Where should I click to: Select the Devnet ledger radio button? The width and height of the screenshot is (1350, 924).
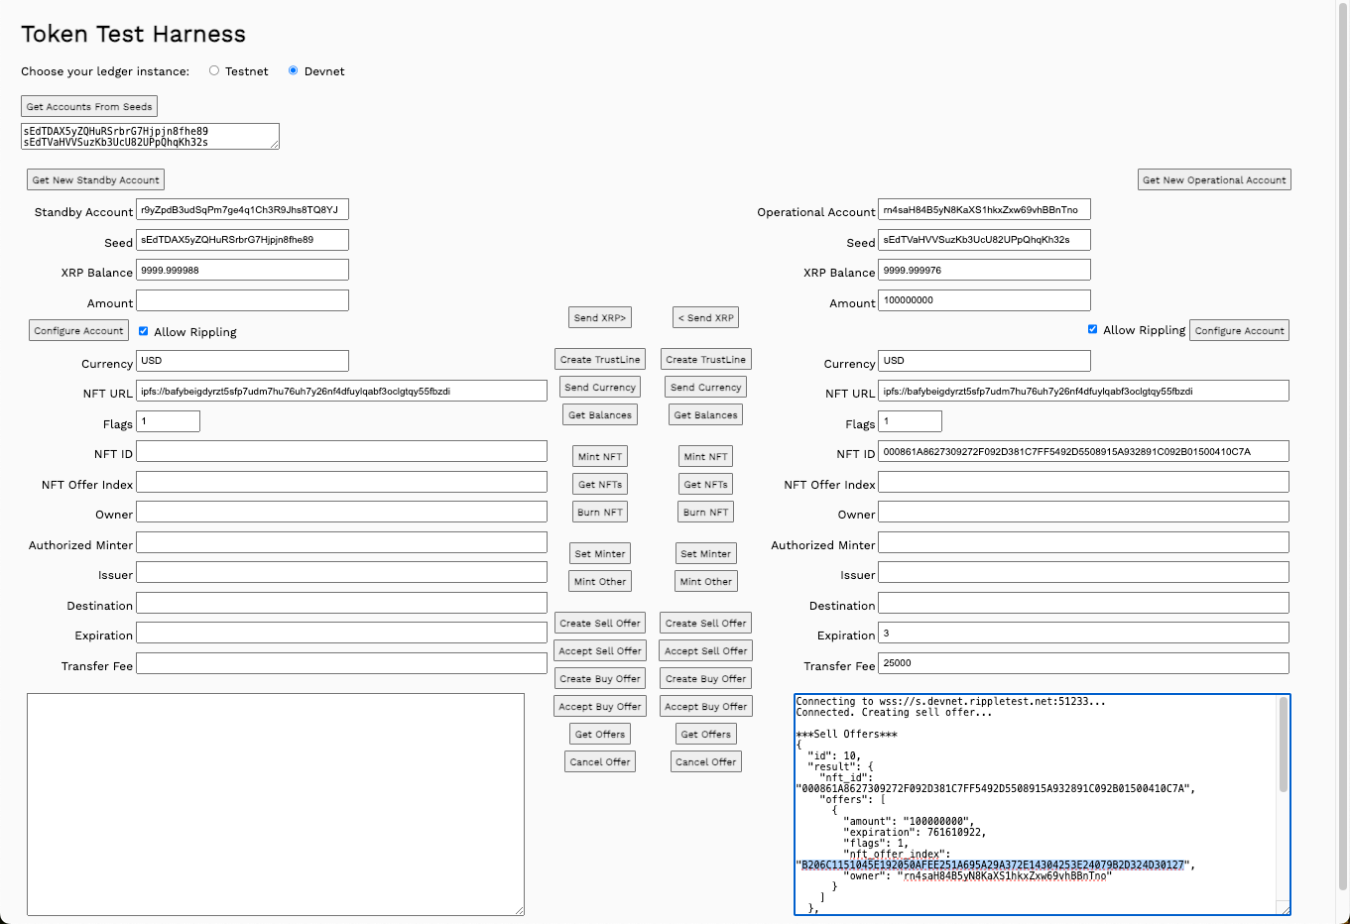click(294, 70)
